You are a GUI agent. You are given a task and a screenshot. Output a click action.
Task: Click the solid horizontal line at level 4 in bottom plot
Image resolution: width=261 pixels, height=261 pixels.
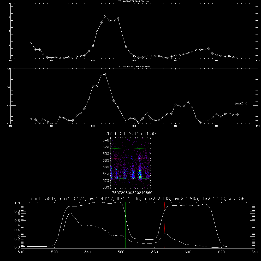pos(138,225)
